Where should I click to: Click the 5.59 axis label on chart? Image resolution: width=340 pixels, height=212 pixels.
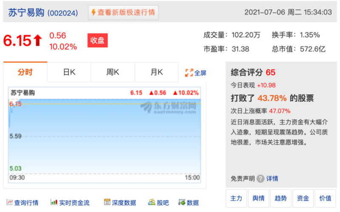click(15, 136)
